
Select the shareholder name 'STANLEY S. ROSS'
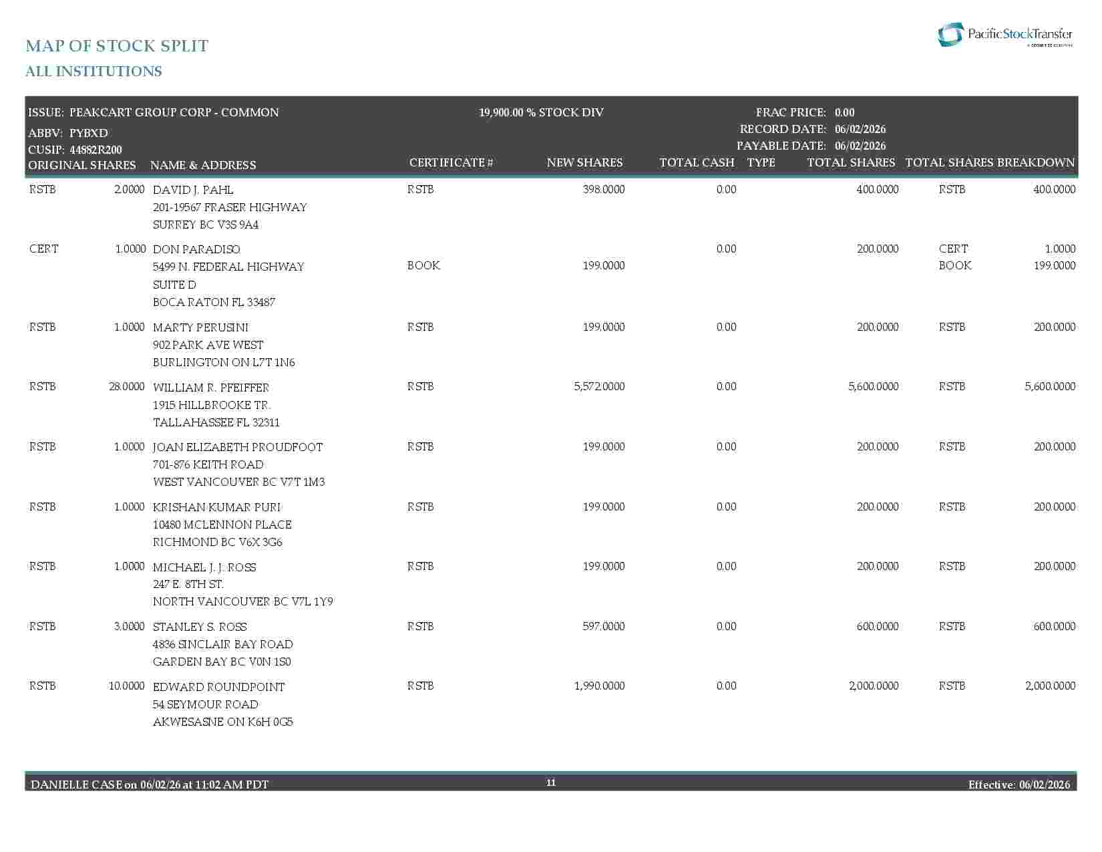(200, 627)
